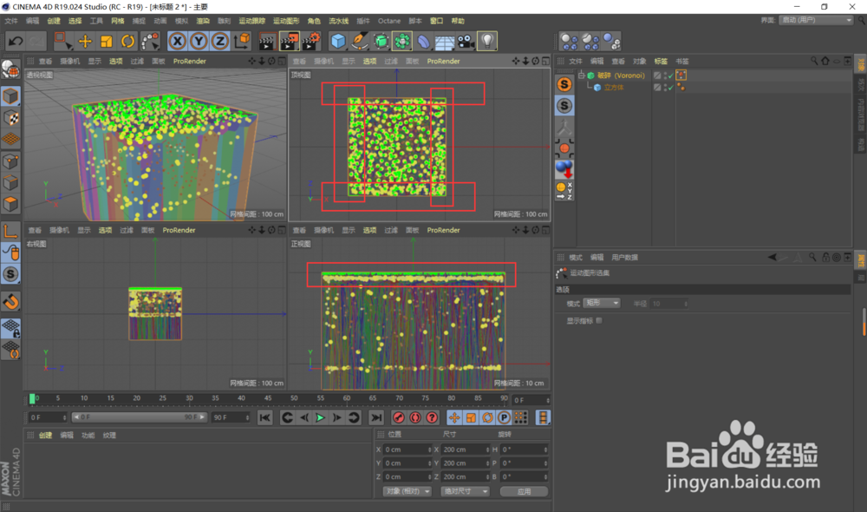Open the 标签 menu in object manager
Viewport: 867px width, 512px height.
tap(661, 62)
